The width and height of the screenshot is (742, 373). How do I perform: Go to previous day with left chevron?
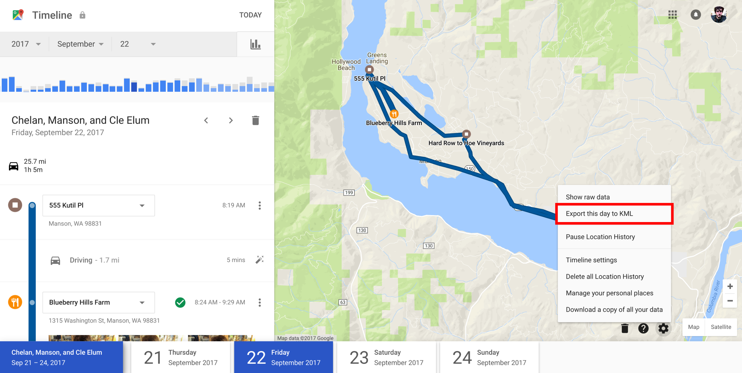tap(206, 120)
